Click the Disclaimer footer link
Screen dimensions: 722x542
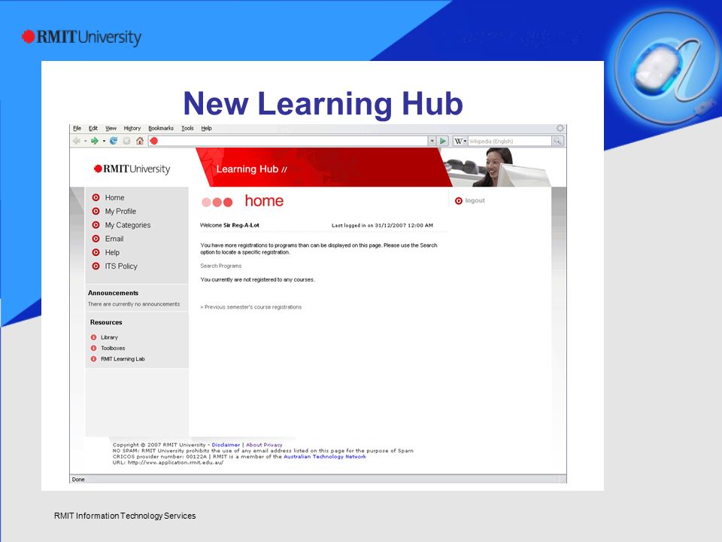(x=226, y=445)
